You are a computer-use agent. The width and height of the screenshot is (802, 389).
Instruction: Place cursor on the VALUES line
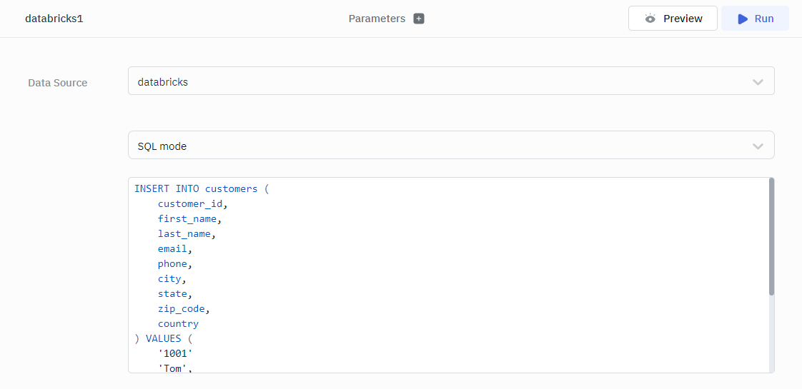tap(164, 338)
